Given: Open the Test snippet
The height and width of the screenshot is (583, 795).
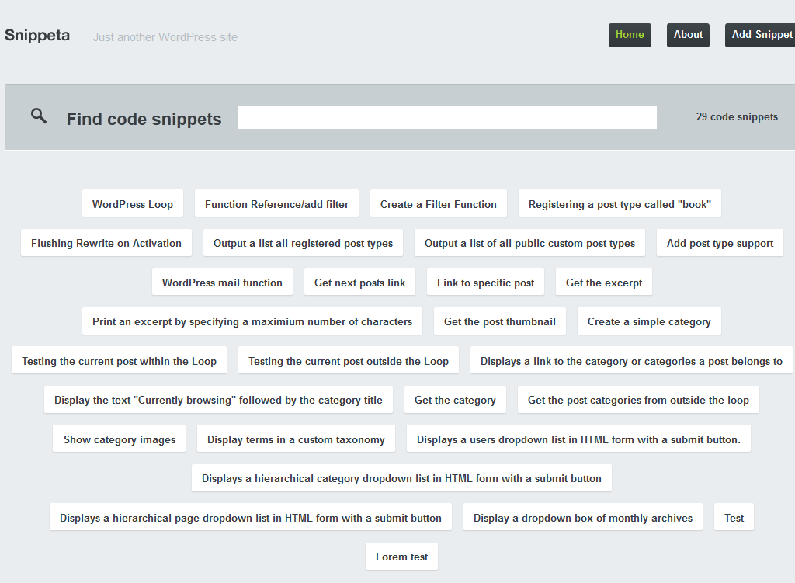Looking at the screenshot, I should [x=734, y=518].
